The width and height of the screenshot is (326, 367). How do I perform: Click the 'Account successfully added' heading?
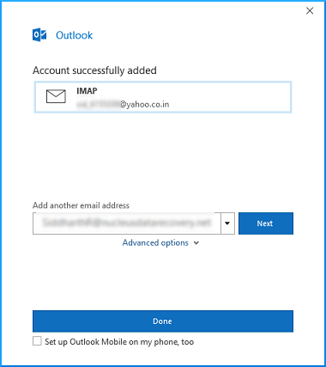94,70
